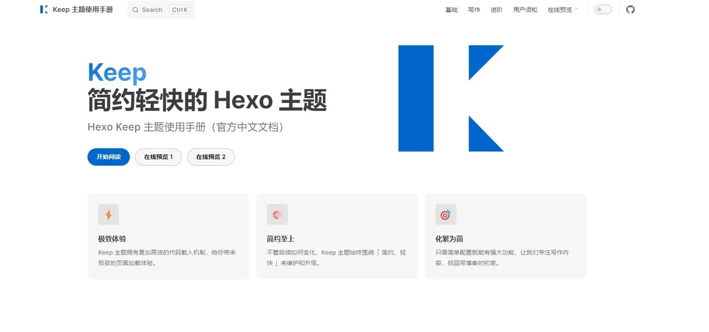Image resolution: width=709 pixels, height=332 pixels.
Task: Click the external link arrow beside 在线预览
Action: click(576, 9)
